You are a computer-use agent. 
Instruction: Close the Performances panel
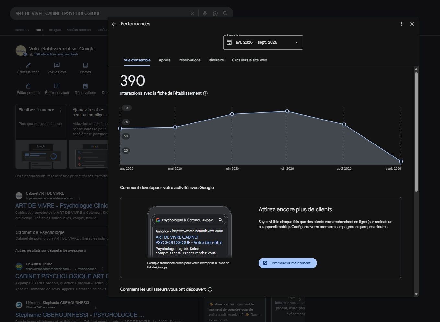pos(412,24)
